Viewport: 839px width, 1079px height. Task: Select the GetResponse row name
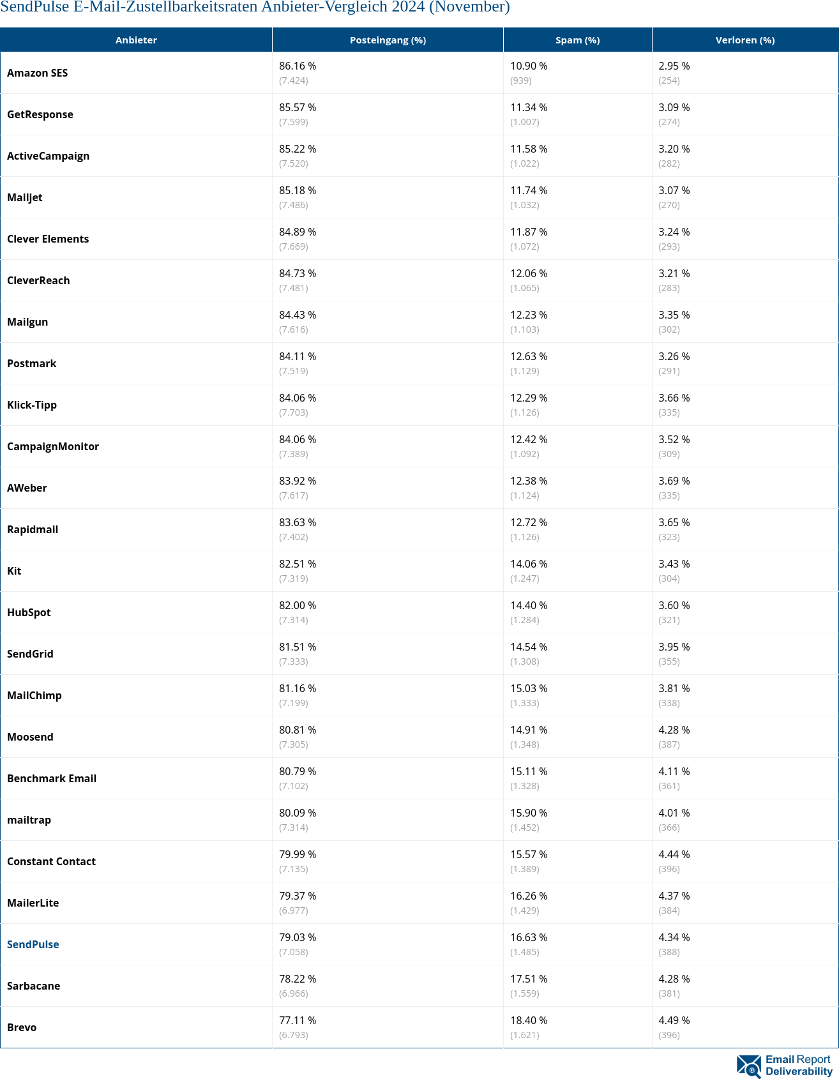pos(40,114)
